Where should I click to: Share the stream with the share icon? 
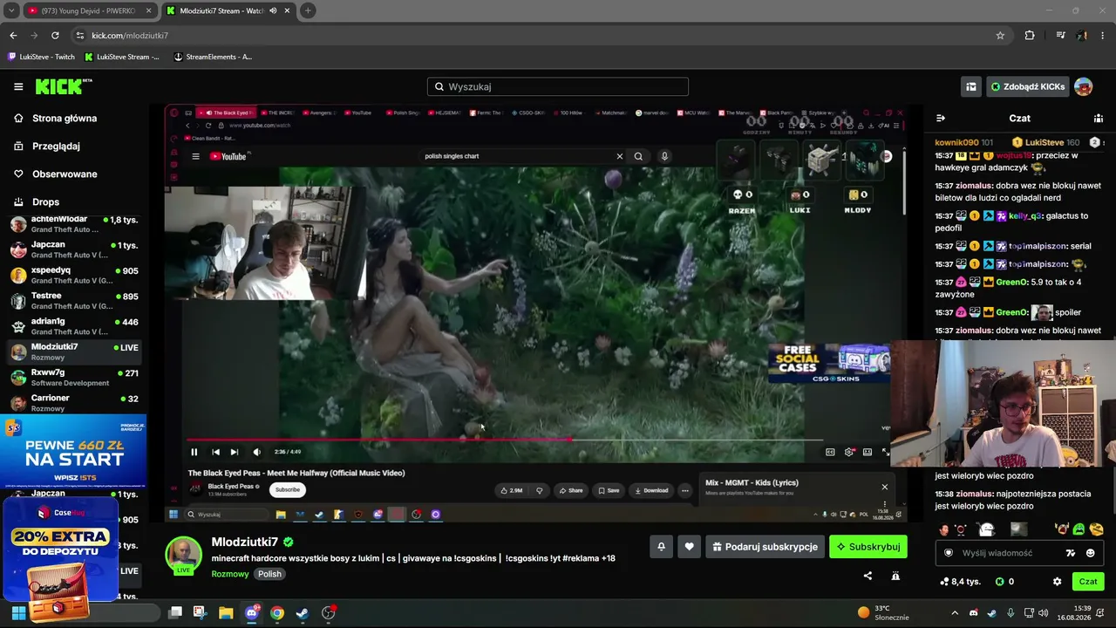click(x=868, y=576)
